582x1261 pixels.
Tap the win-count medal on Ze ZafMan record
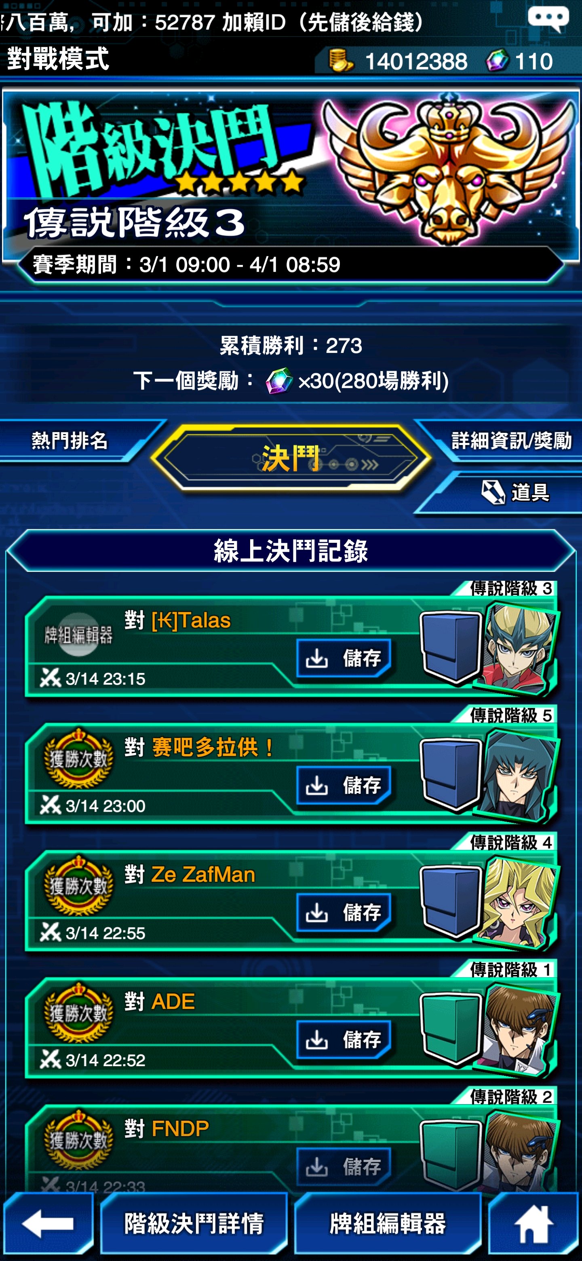[x=78, y=886]
